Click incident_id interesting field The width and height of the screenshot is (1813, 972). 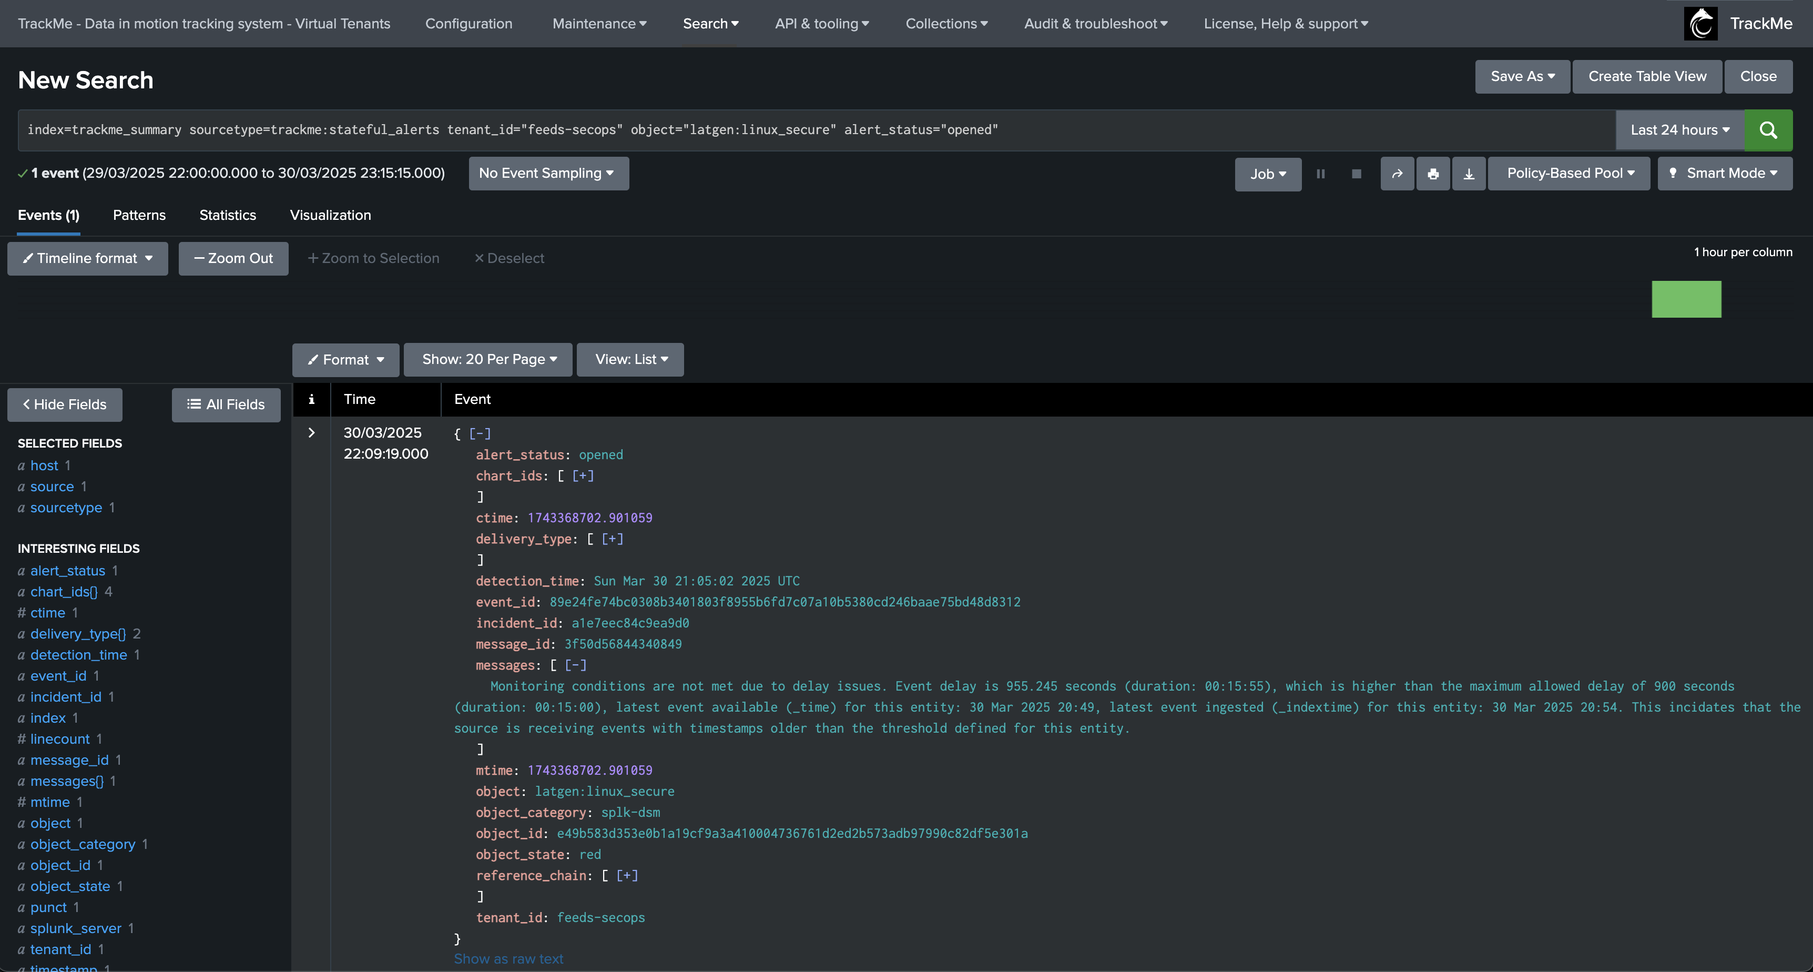(x=66, y=697)
